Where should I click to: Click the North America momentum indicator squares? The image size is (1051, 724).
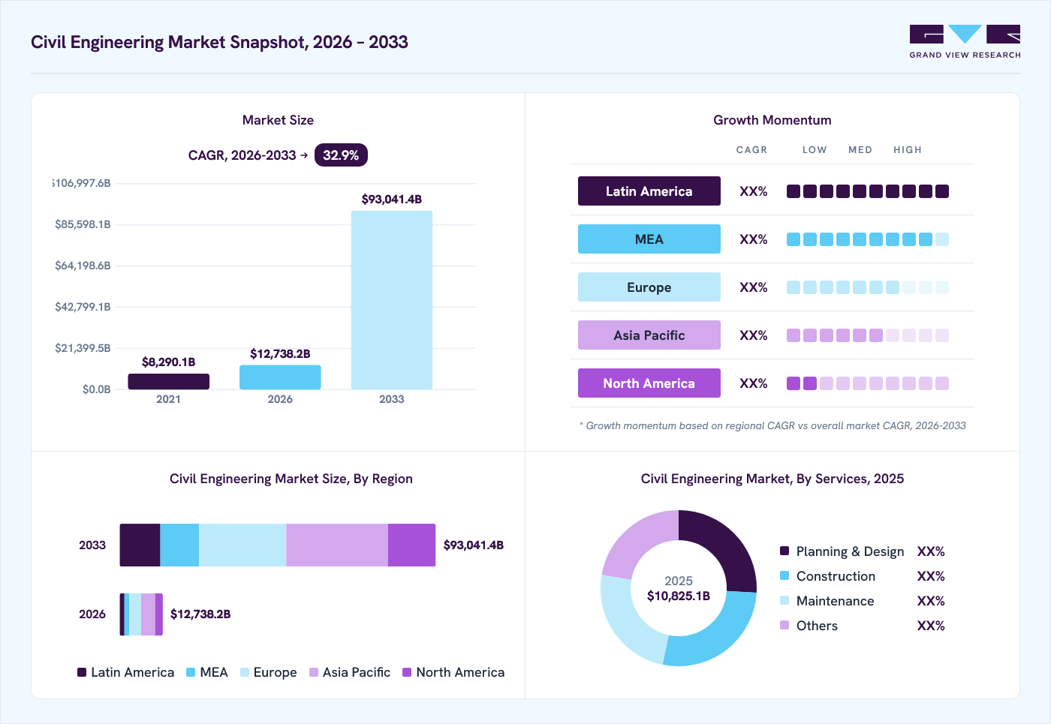(868, 383)
